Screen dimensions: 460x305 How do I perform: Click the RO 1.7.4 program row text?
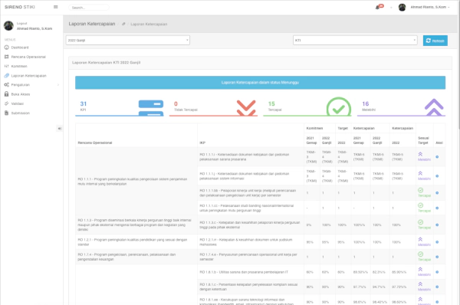127,257
